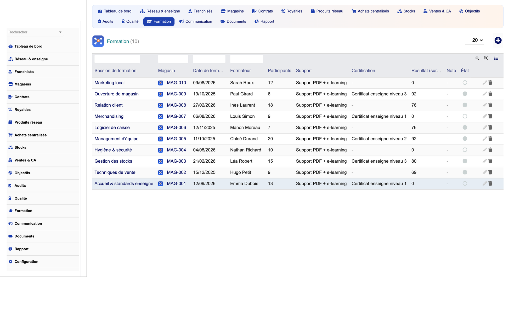Open the Marketing local session link
509x315 pixels.
pos(109,83)
